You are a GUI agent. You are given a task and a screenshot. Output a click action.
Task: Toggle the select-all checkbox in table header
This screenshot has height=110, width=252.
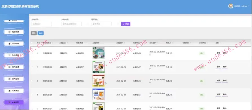[32, 43]
